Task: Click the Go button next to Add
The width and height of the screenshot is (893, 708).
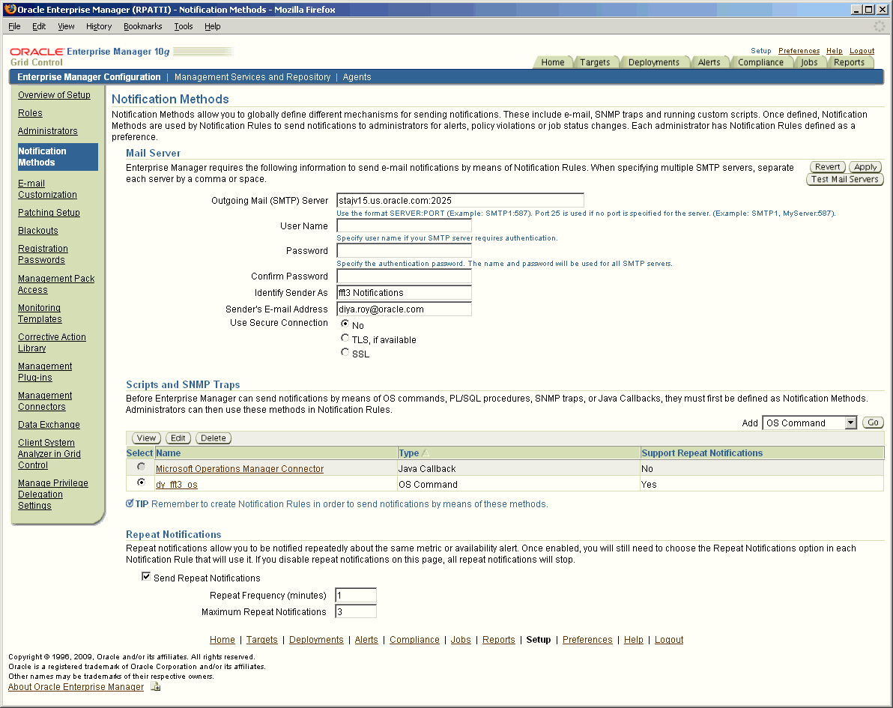Action: pyautogui.click(x=873, y=423)
